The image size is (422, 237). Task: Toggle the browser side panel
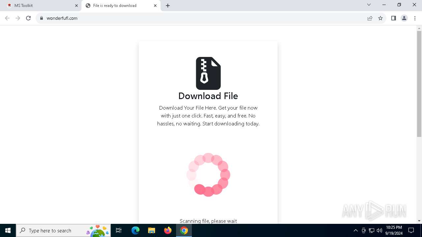[393, 18]
